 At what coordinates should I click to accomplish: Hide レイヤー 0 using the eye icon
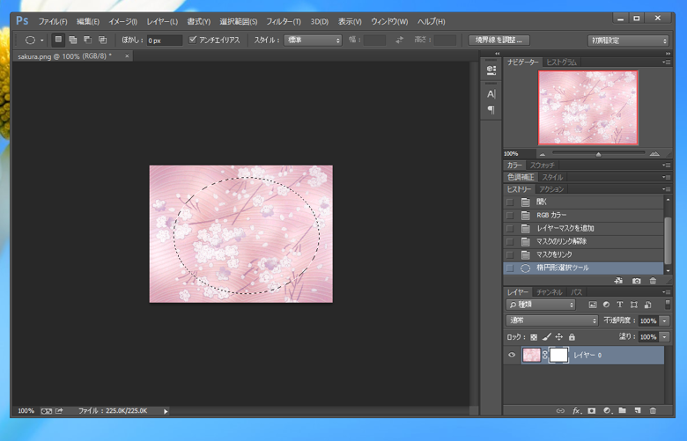tap(512, 356)
